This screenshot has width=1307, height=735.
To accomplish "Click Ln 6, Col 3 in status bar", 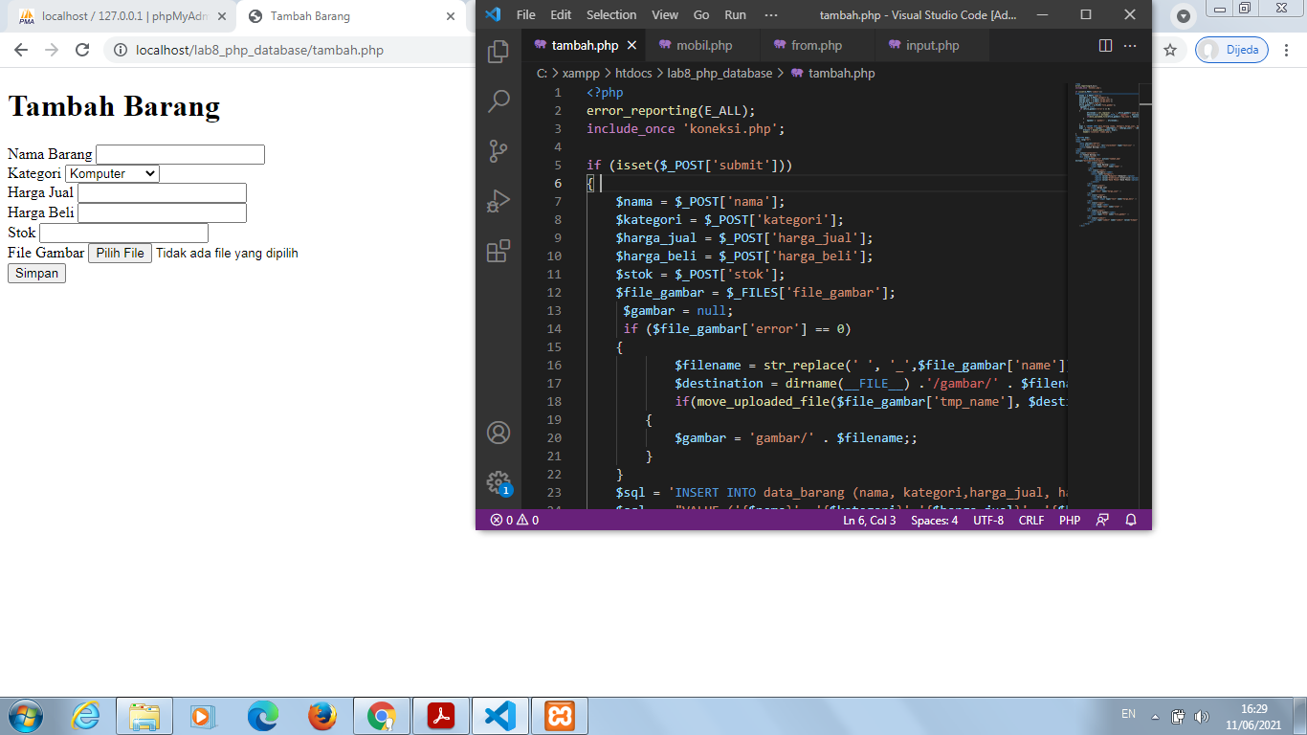I will [869, 521].
